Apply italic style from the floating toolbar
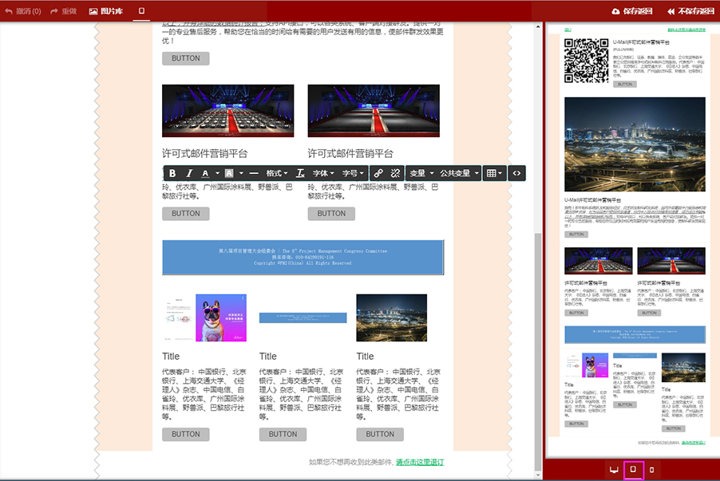This screenshot has height=481, width=720. [x=188, y=173]
